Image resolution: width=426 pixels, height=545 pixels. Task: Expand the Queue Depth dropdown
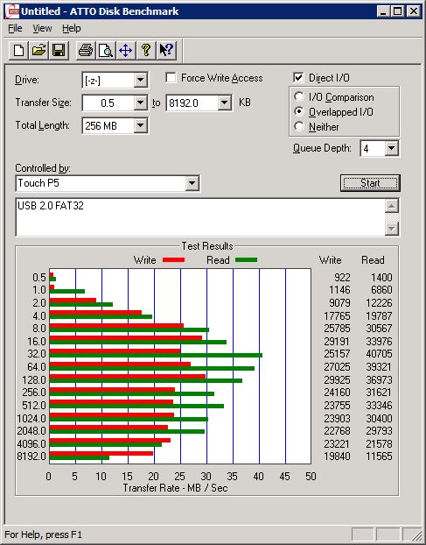pyautogui.click(x=391, y=149)
